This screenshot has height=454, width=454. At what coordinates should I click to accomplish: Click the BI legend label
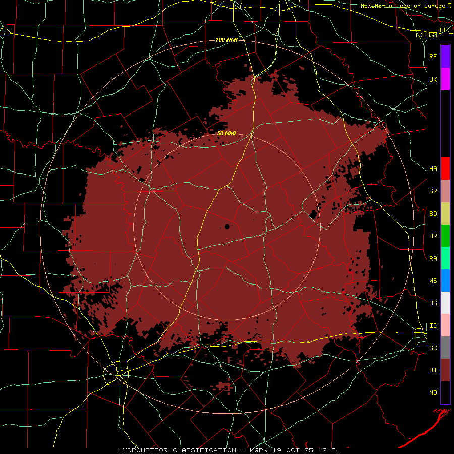tap(433, 370)
